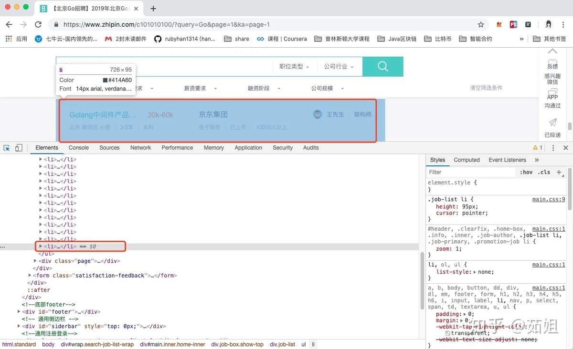
Task: Expand the form satisfaction-feedback node
Action: click(x=30, y=275)
